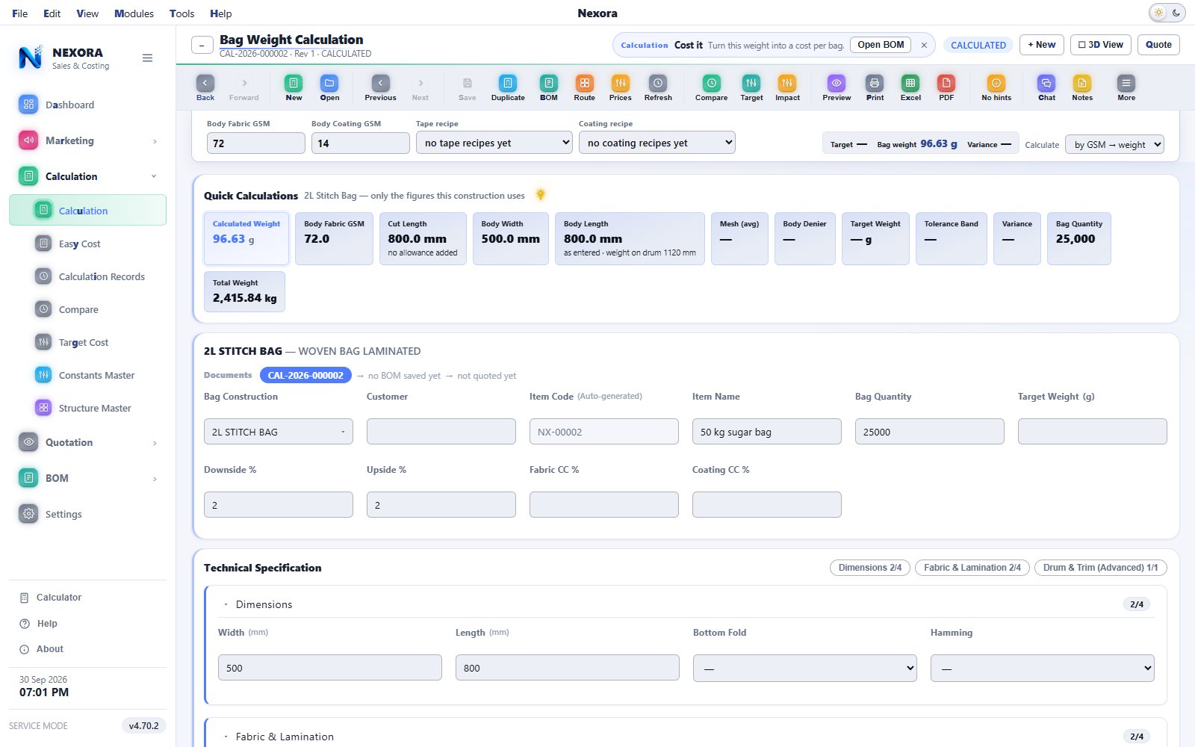1195x747 pixels.
Task: Open the Hamming dropdown
Action: [x=1042, y=668]
